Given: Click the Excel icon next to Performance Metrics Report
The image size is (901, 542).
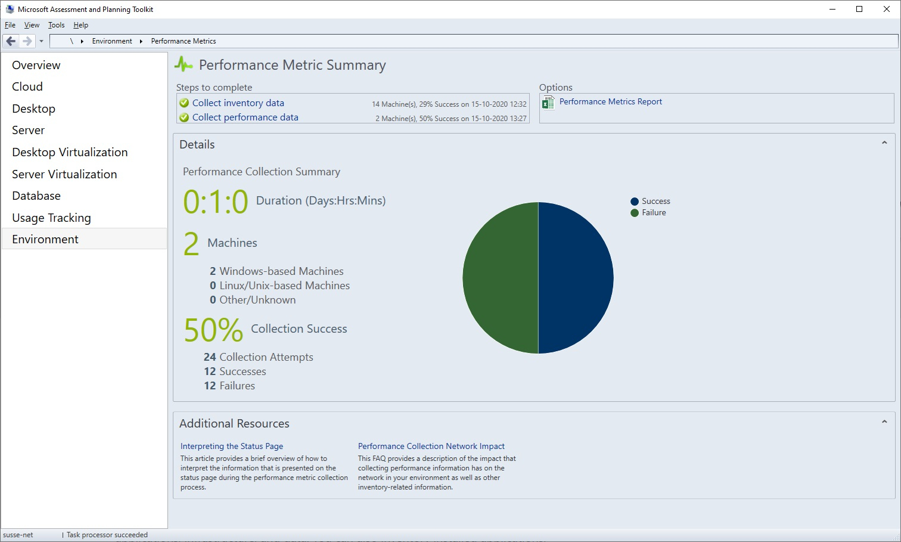Looking at the screenshot, I should click(x=548, y=103).
